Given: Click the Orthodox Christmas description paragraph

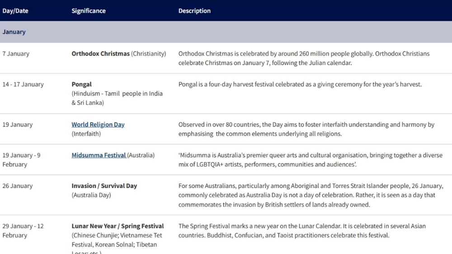Looking at the screenshot, I should 304,58.
